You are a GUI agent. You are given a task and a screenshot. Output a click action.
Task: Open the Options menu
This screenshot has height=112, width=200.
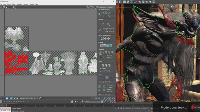[26, 4]
